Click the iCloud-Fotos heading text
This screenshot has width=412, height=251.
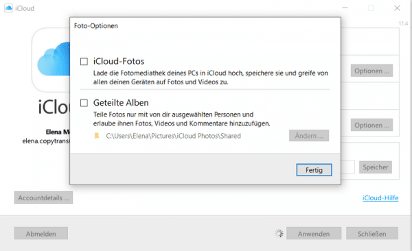pos(119,61)
